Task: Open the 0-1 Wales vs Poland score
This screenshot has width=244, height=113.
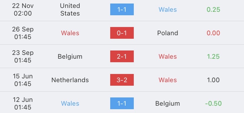Action: (122, 33)
